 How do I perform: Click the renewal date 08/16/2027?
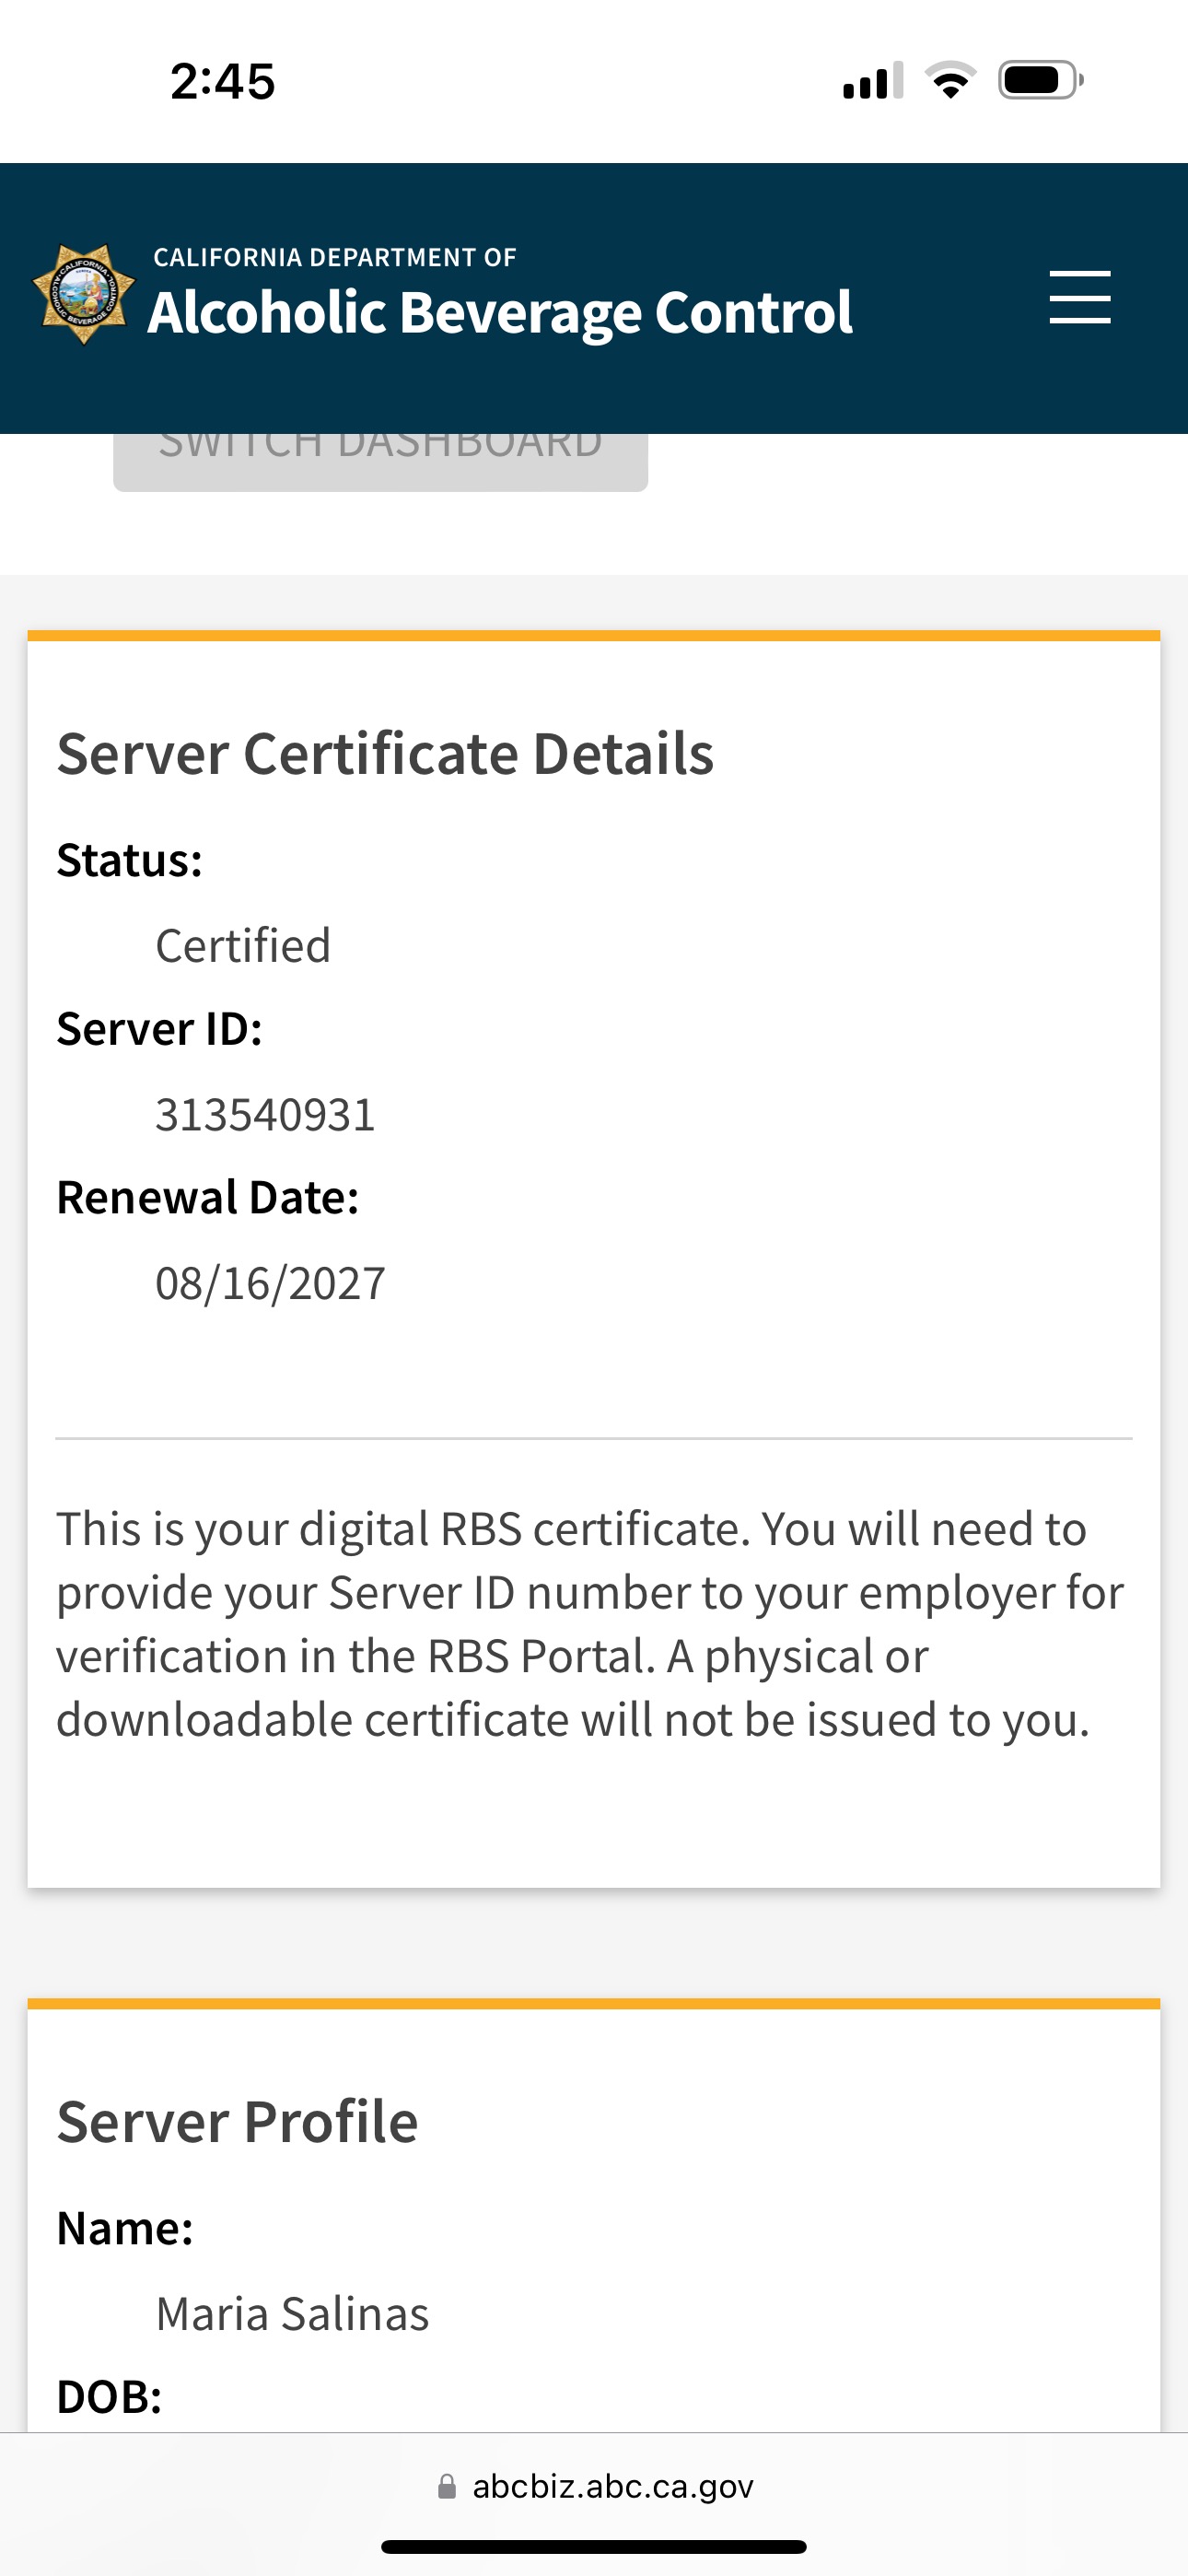(x=270, y=1283)
